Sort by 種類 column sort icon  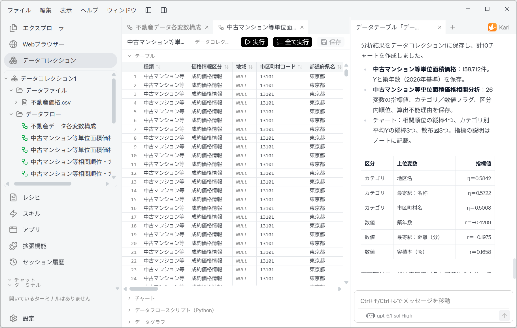point(158,67)
